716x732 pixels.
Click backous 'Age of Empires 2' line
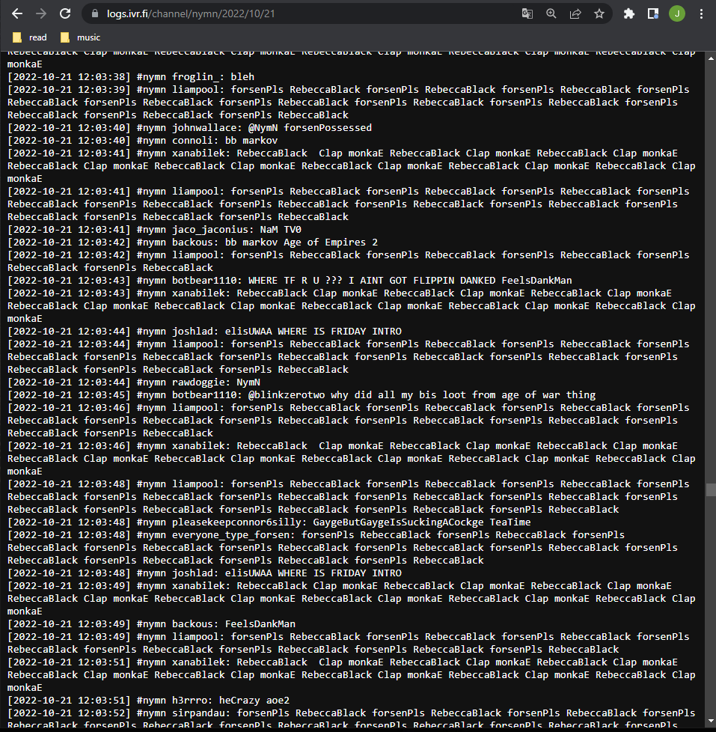pos(192,242)
